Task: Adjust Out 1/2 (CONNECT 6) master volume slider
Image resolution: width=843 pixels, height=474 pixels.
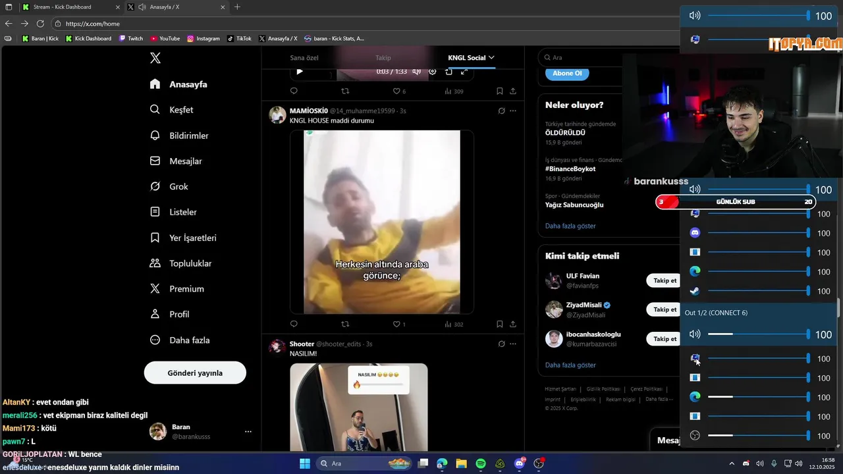Action: pyautogui.click(x=758, y=334)
